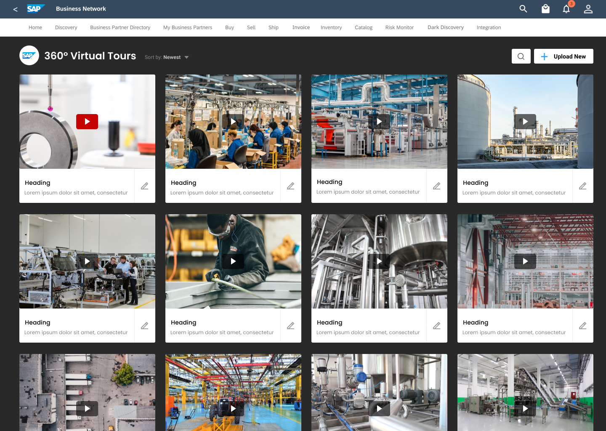
Task: Open the Discovery tab
Action: coord(66,27)
